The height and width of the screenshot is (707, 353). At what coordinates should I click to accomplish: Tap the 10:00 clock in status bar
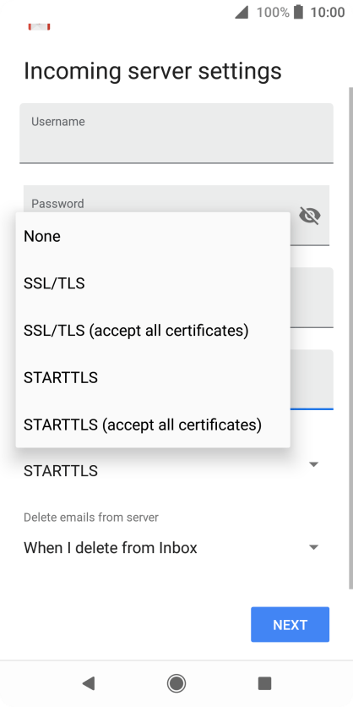point(328,12)
